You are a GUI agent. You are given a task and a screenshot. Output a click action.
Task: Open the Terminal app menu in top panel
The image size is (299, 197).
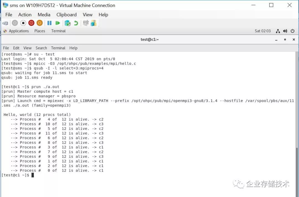click(x=58, y=31)
